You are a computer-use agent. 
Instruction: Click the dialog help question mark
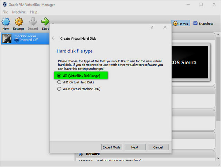[152, 27]
